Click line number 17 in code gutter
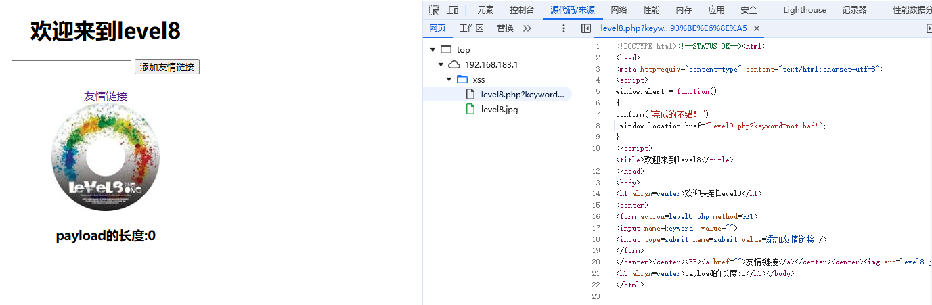 [596, 228]
